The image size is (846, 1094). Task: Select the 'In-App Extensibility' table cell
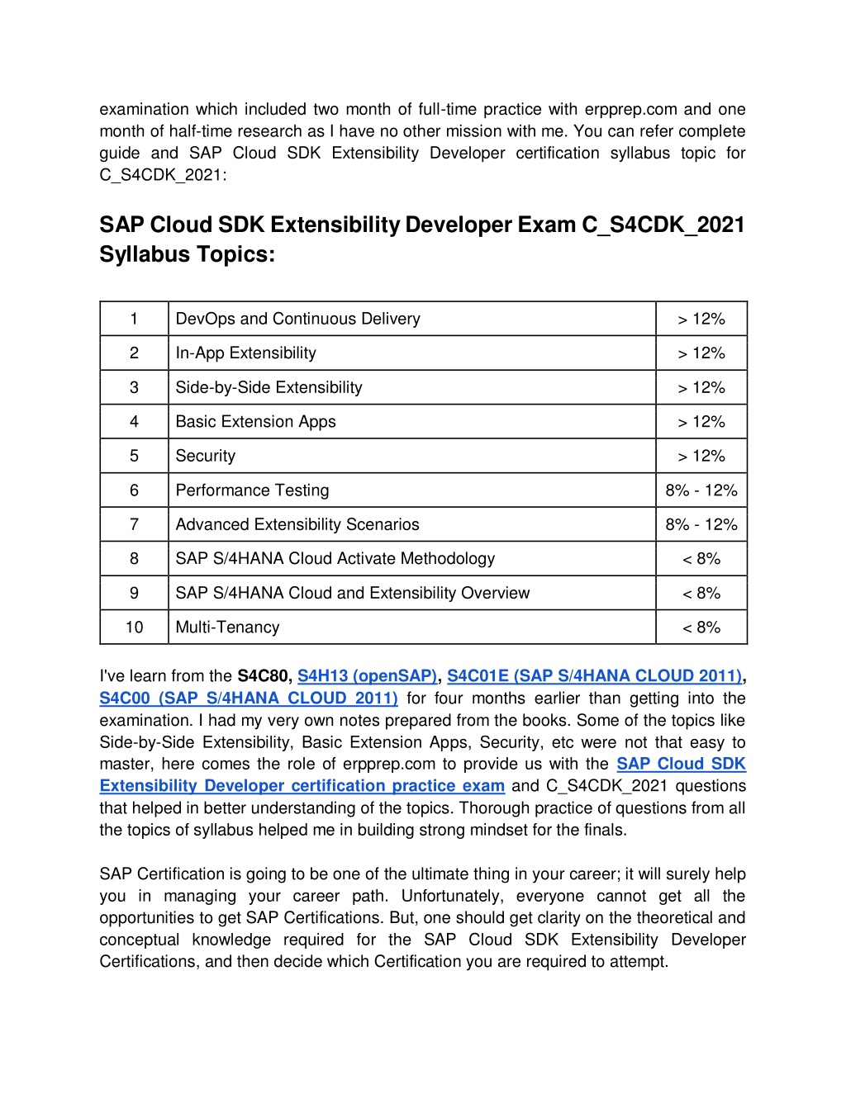point(412,353)
